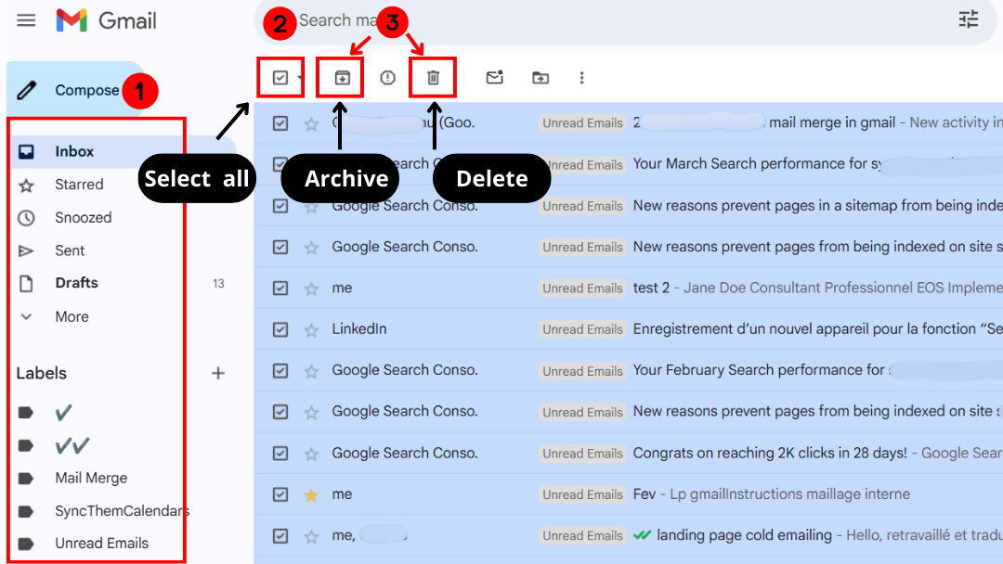Toggle the select all checkbox in toolbar
Viewport: 1003px width, 564px height.
pyautogui.click(x=280, y=78)
